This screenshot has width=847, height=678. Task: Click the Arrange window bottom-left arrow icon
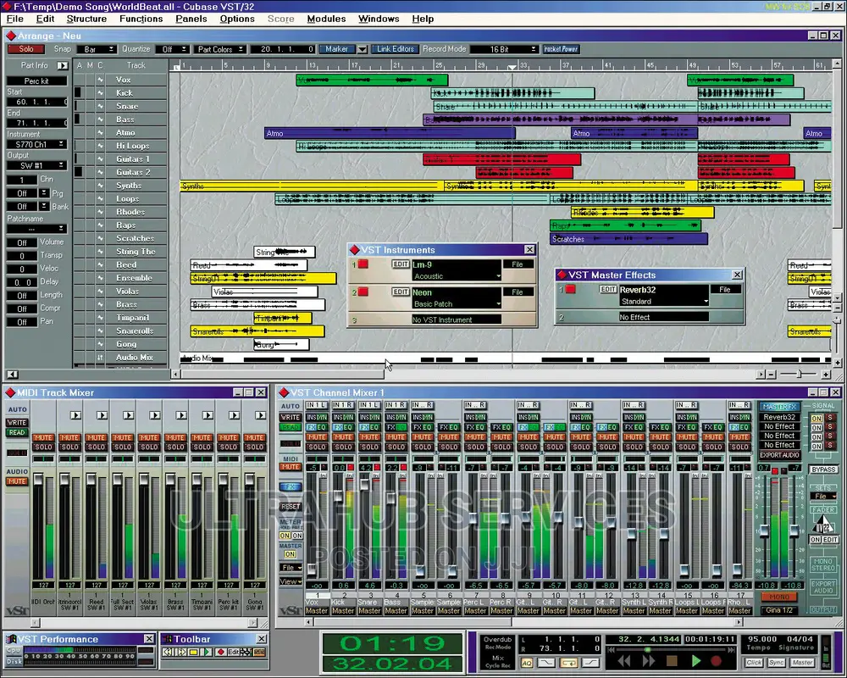(x=13, y=374)
